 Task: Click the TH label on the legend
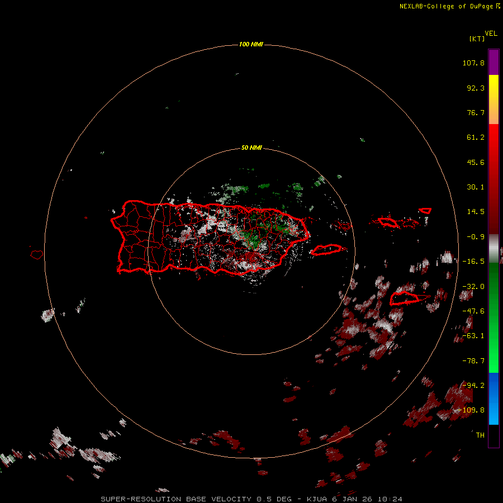pos(480,435)
